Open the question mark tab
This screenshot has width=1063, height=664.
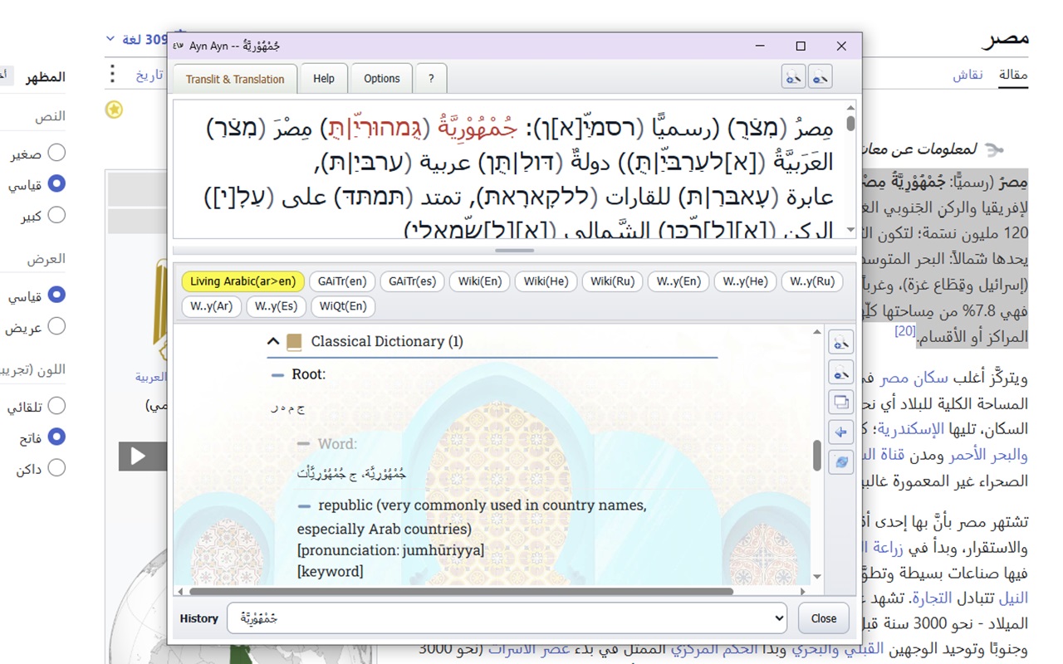(431, 79)
